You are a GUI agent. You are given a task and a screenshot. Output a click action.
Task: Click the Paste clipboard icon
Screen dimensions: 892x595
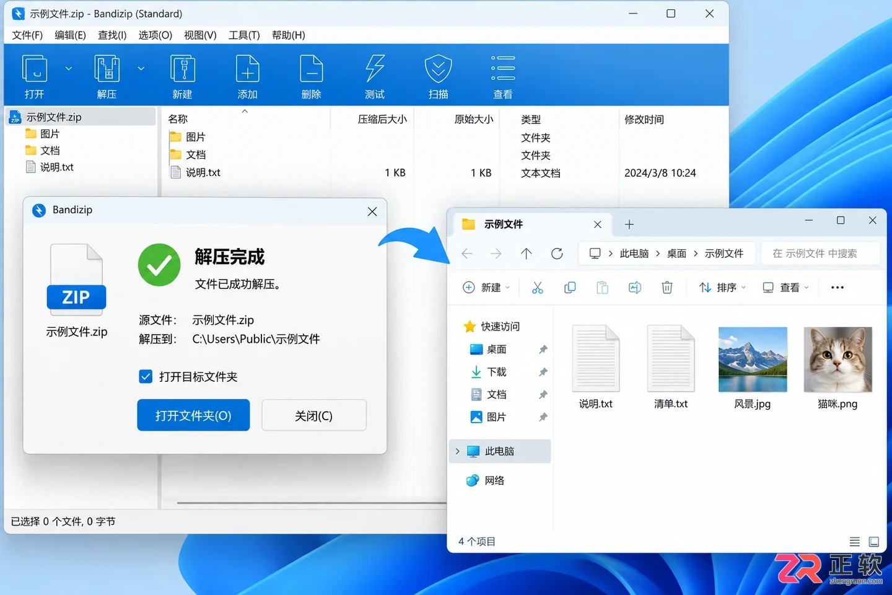[x=602, y=288]
